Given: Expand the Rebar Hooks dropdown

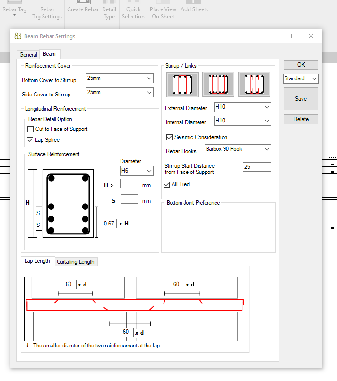Looking at the screenshot, I should tap(238, 149).
